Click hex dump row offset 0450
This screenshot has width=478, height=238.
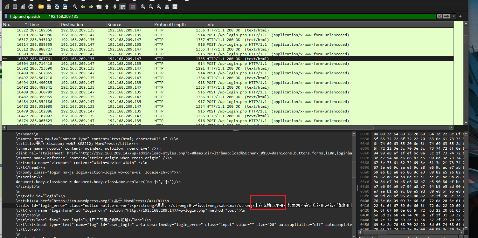(413, 225)
